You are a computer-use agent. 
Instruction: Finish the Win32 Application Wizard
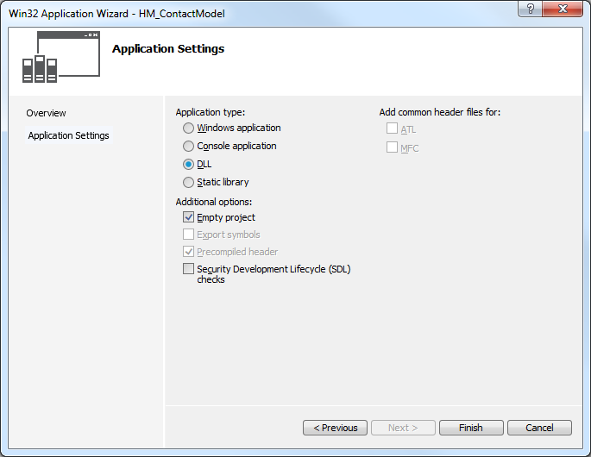click(x=471, y=428)
